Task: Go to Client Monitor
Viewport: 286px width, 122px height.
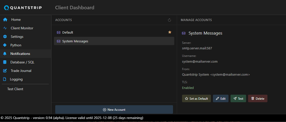Action: (x=26, y=28)
